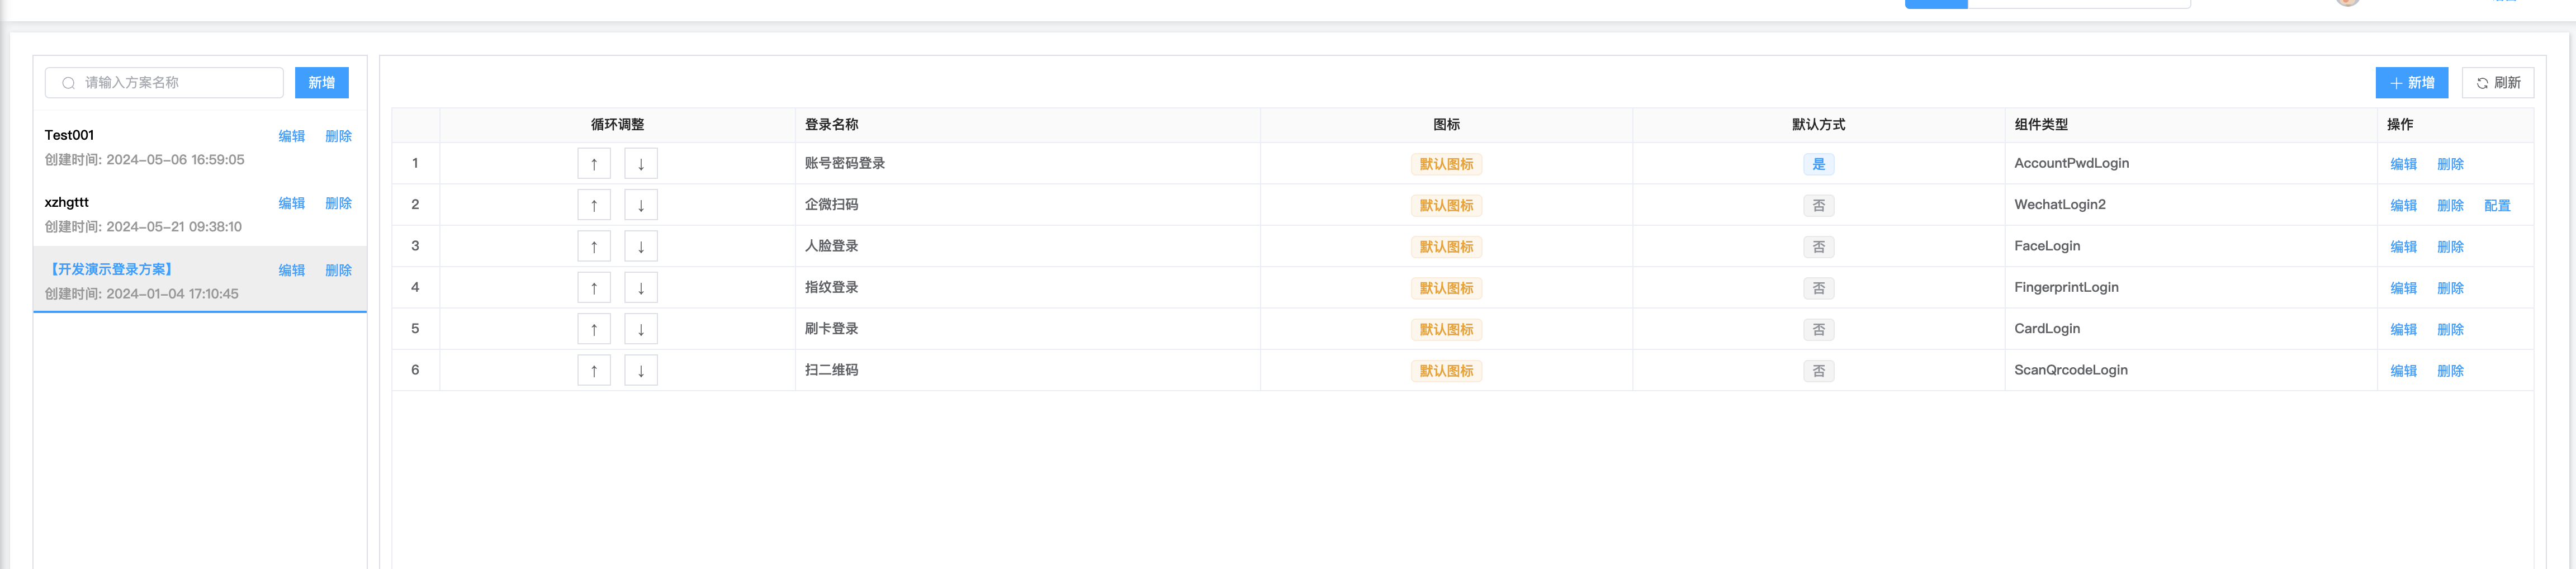Click up arrow for 扫二维码 row
The image size is (2576, 569).
[x=593, y=371]
